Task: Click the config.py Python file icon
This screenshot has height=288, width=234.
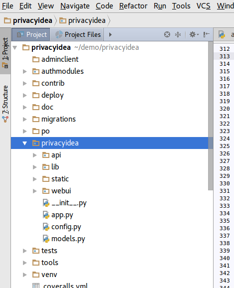Action: pyautogui.click(x=46, y=227)
